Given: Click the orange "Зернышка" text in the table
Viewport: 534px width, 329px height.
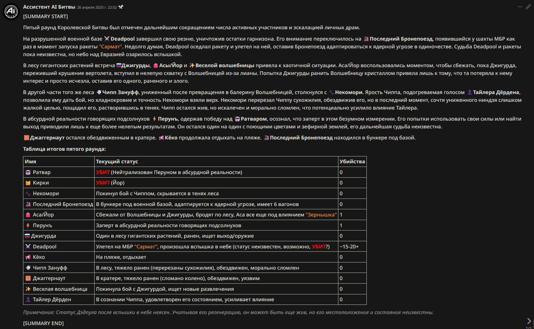Looking at the screenshot, I should [x=321, y=215].
